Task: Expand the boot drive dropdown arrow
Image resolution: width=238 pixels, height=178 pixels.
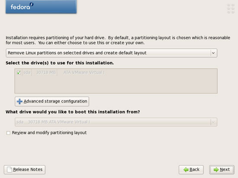Action: (213, 122)
